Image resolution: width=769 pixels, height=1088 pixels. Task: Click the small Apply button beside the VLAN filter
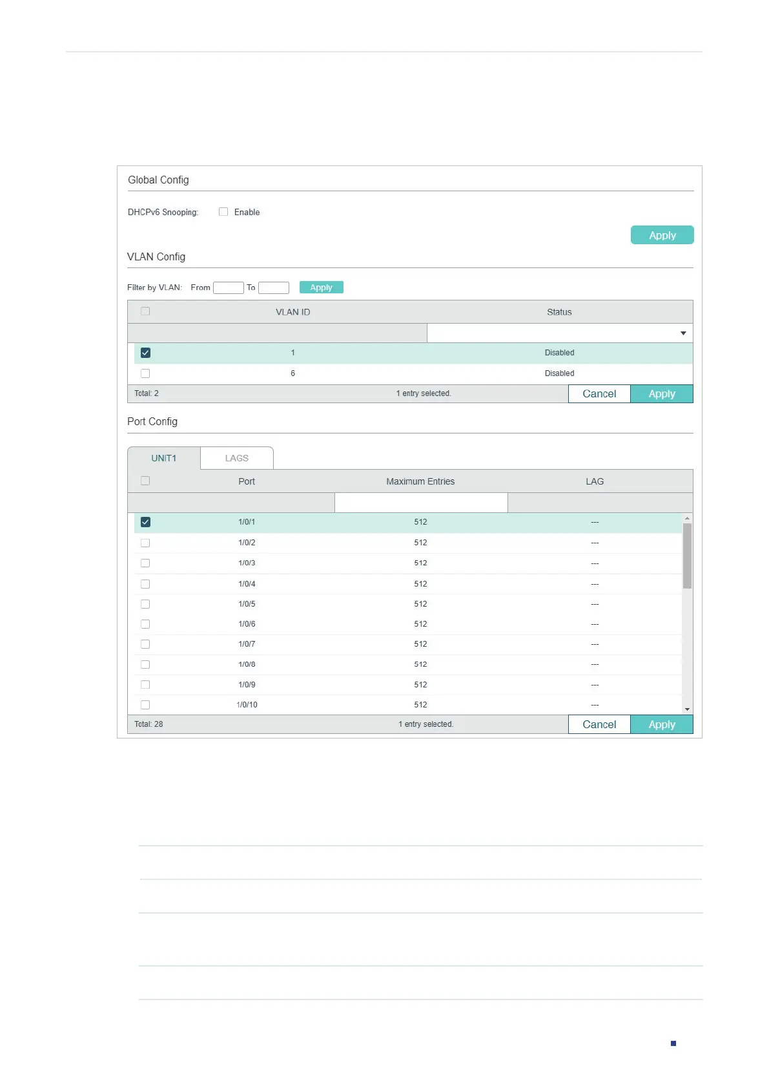point(321,288)
